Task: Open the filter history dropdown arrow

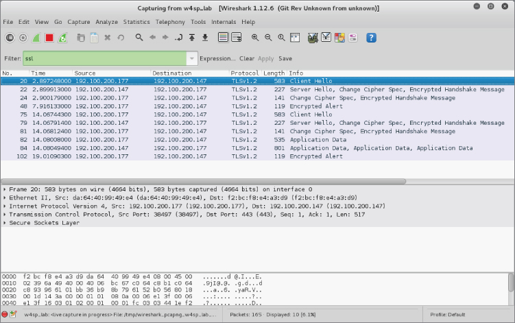Action: 192,58
